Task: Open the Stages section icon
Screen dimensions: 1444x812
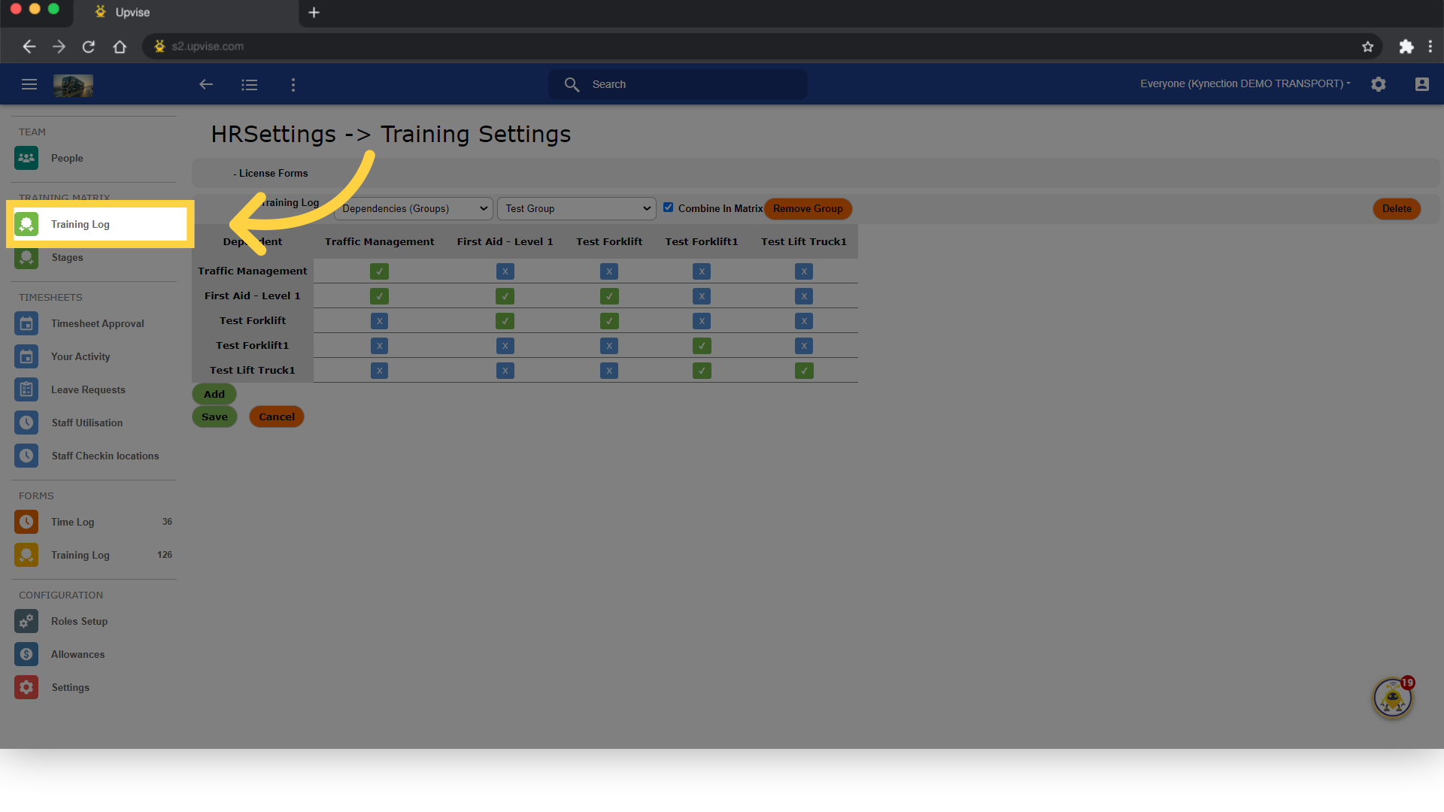Action: (x=26, y=257)
